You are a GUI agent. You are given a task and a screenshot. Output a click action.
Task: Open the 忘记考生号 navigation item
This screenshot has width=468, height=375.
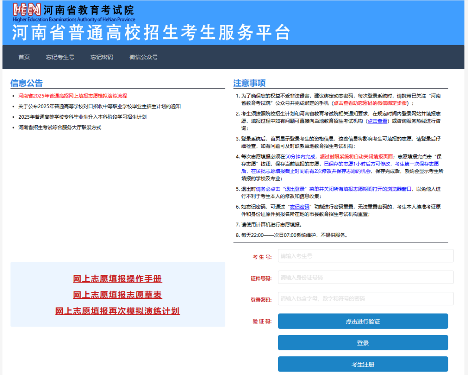60,57
